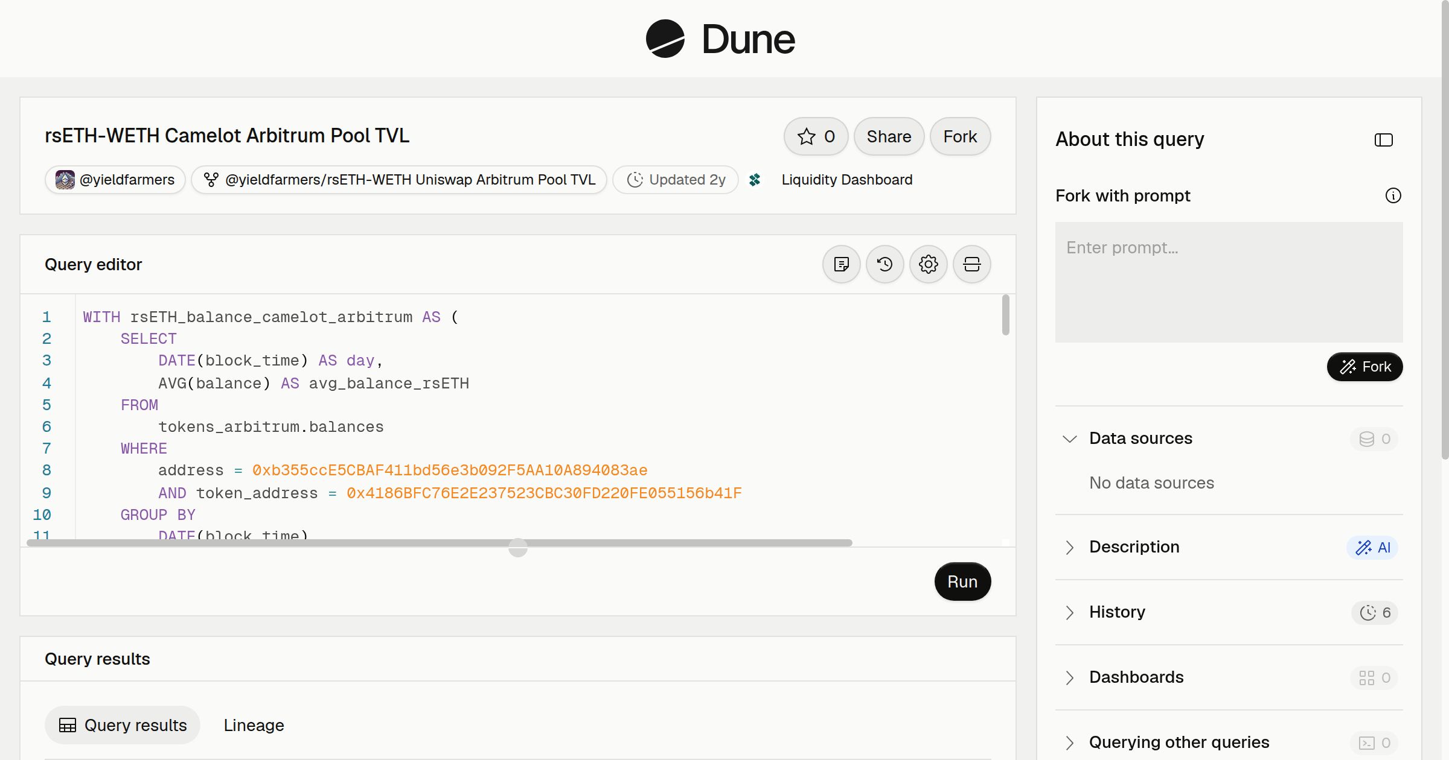This screenshot has height=760, width=1449.
Task: Collapse the Data sources section
Action: tap(1070, 439)
